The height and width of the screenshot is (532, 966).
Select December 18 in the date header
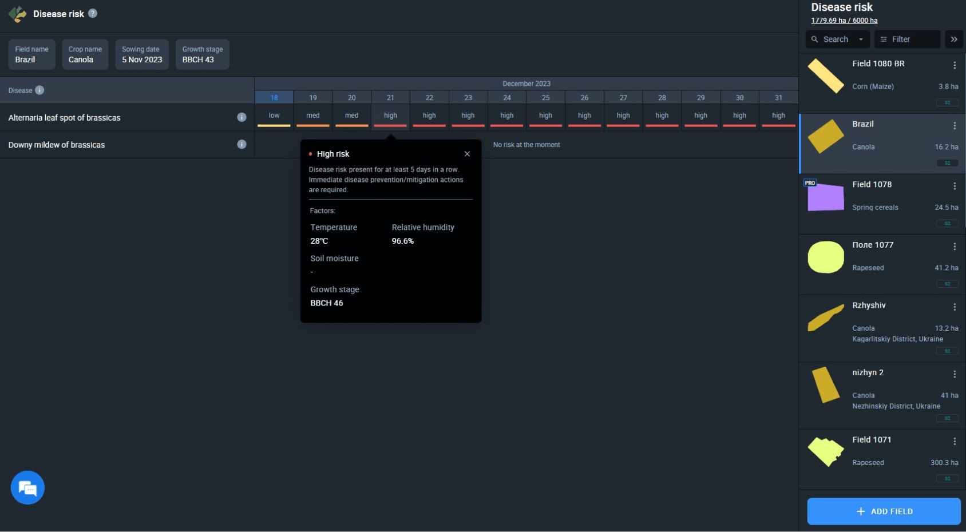pyautogui.click(x=274, y=98)
